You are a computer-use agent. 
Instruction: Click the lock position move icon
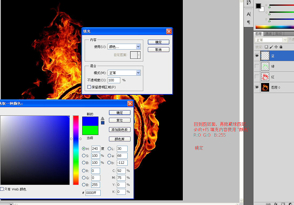pyautogui.click(x=276, y=47)
